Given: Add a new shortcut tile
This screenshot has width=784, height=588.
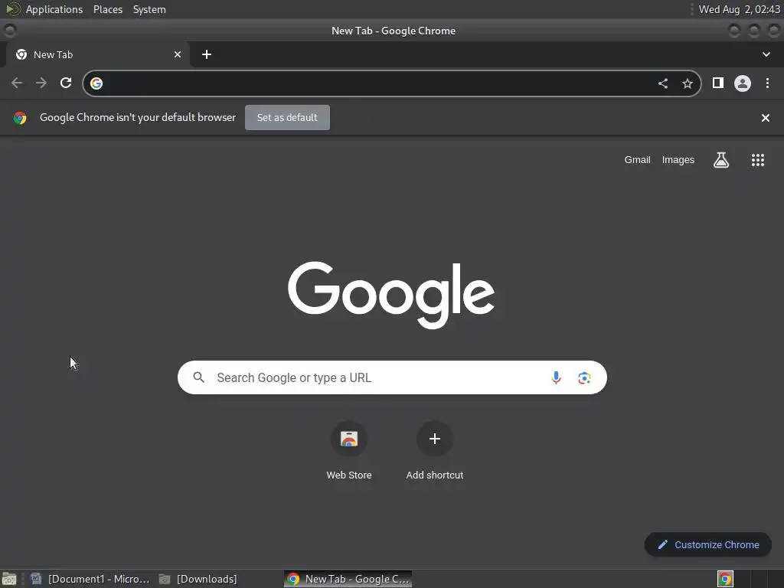Looking at the screenshot, I should click(435, 450).
